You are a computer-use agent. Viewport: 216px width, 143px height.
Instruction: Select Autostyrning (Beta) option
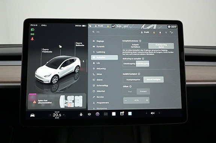click(161, 46)
